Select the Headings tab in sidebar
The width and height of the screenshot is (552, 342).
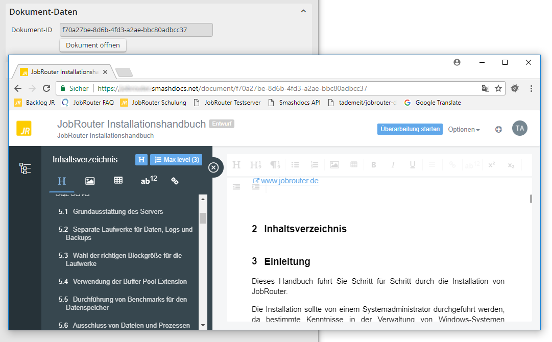(62, 181)
